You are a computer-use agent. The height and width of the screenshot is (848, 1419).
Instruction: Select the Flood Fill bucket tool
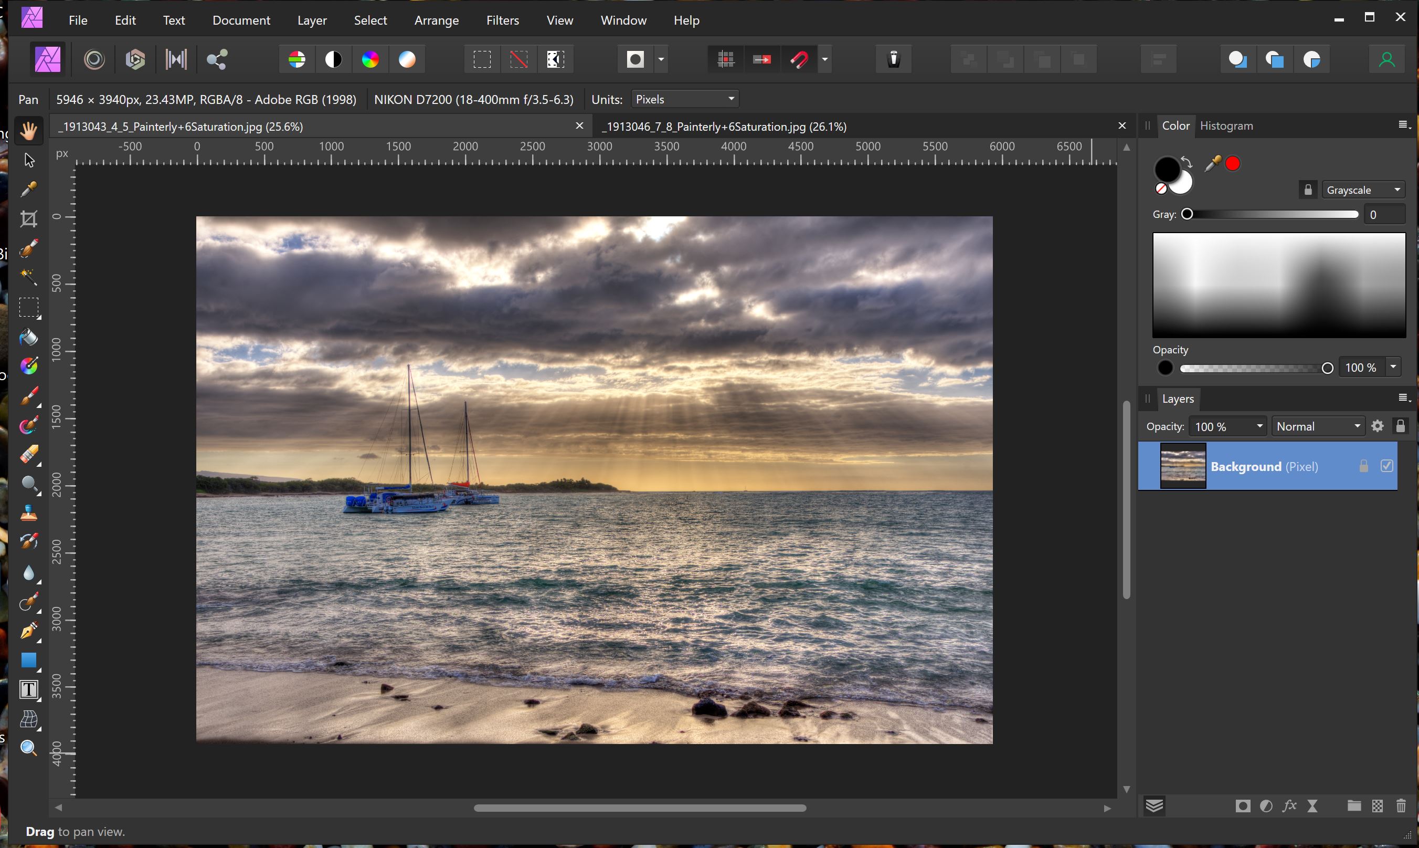coord(28,337)
